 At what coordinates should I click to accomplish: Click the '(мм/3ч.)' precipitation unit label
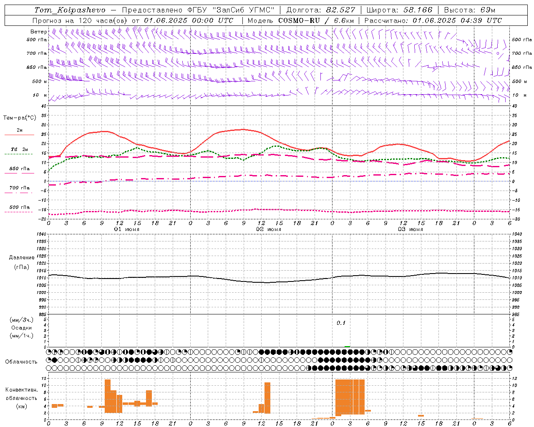(x=22, y=320)
